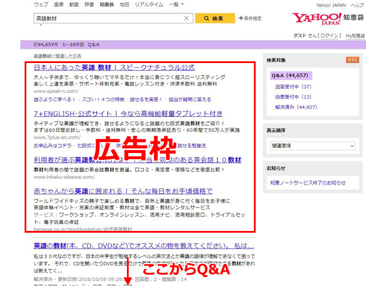Open the 関連度順 sort order dropdown

click(313, 146)
